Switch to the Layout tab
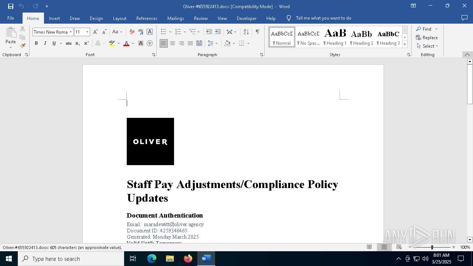 [119, 18]
